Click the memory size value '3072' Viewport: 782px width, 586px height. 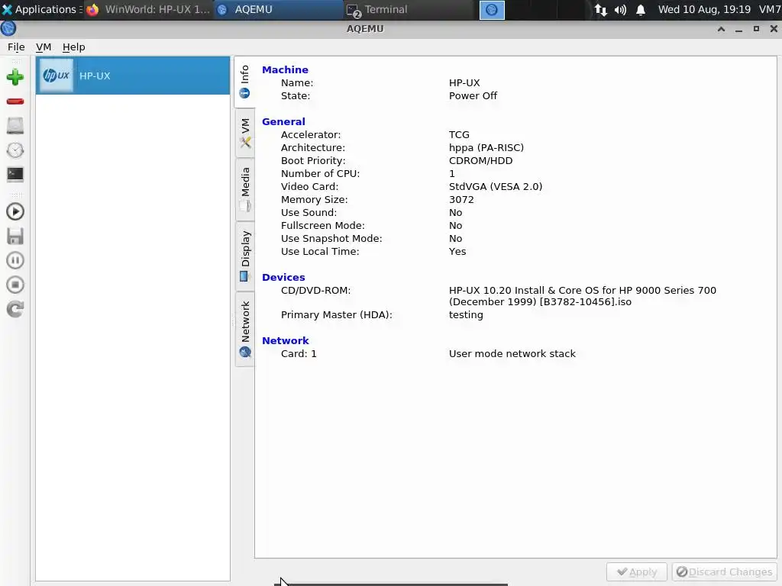461,199
